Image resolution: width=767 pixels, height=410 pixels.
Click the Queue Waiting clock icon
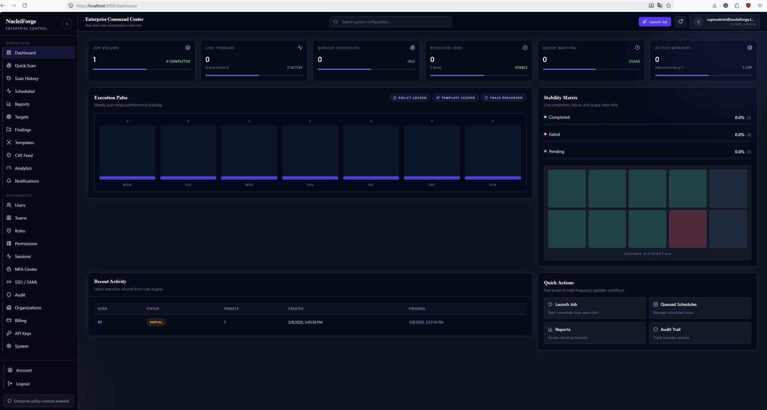tap(637, 48)
